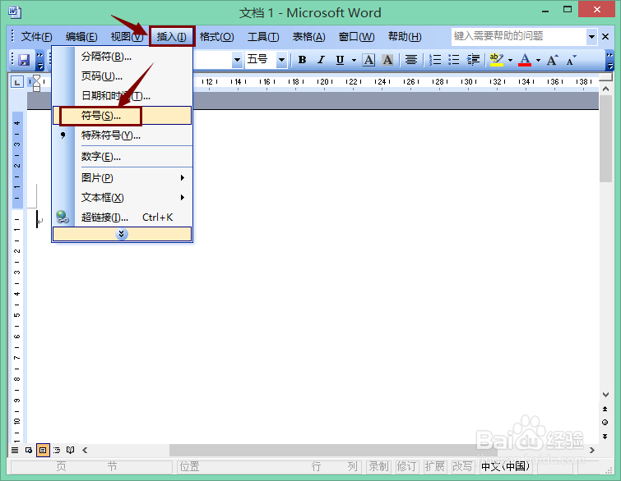The height and width of the screenshot is (481, 621).
Task: Toggle bulleted list
Action: [x=454, y=60]
